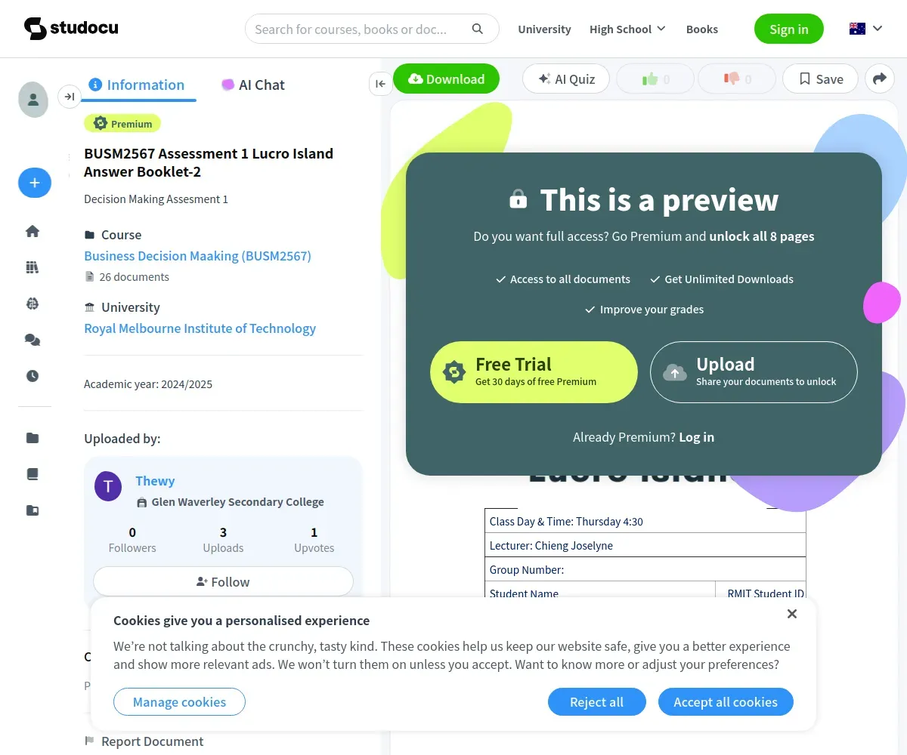Viewport: 907px width, 755px height.
Task: Toggle the thumbs up rating
Action: (655, 79)
